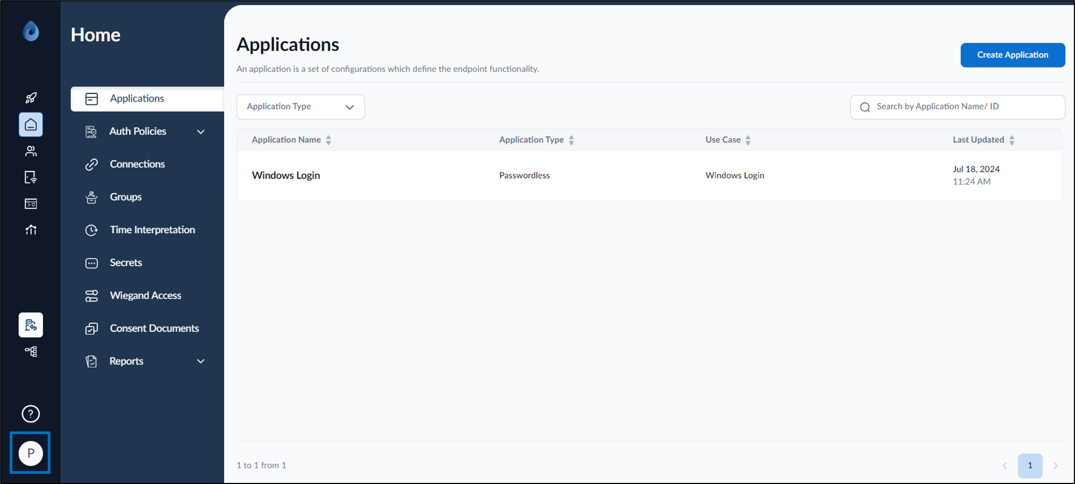1075x484 pixels.
Task: Click the Home heading text
Action: [x=95, y=35]
